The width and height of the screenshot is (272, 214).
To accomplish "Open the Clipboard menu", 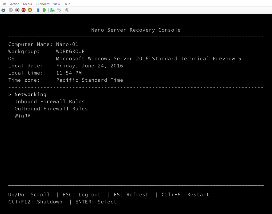I will 43,4.
